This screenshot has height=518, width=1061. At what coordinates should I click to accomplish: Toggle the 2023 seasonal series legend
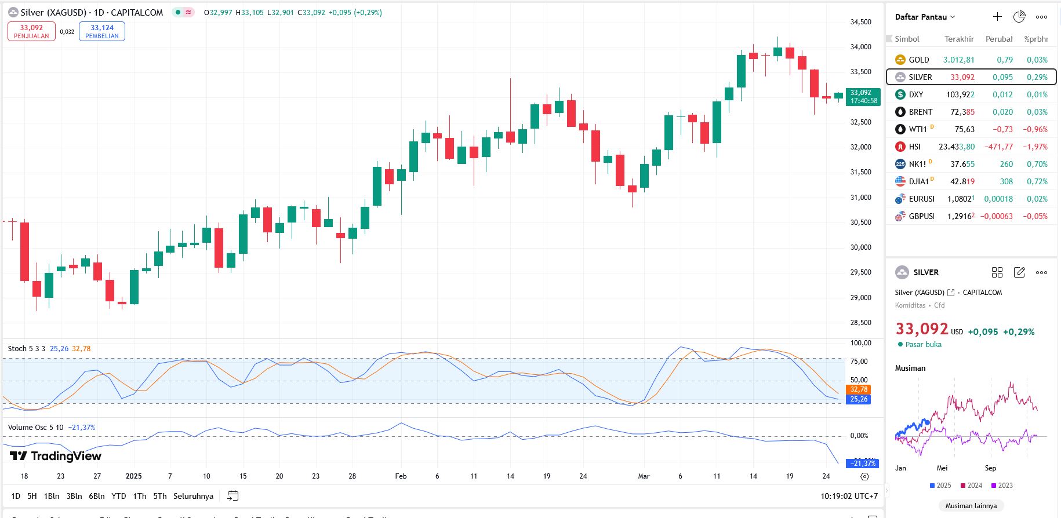coord(1002,486)
